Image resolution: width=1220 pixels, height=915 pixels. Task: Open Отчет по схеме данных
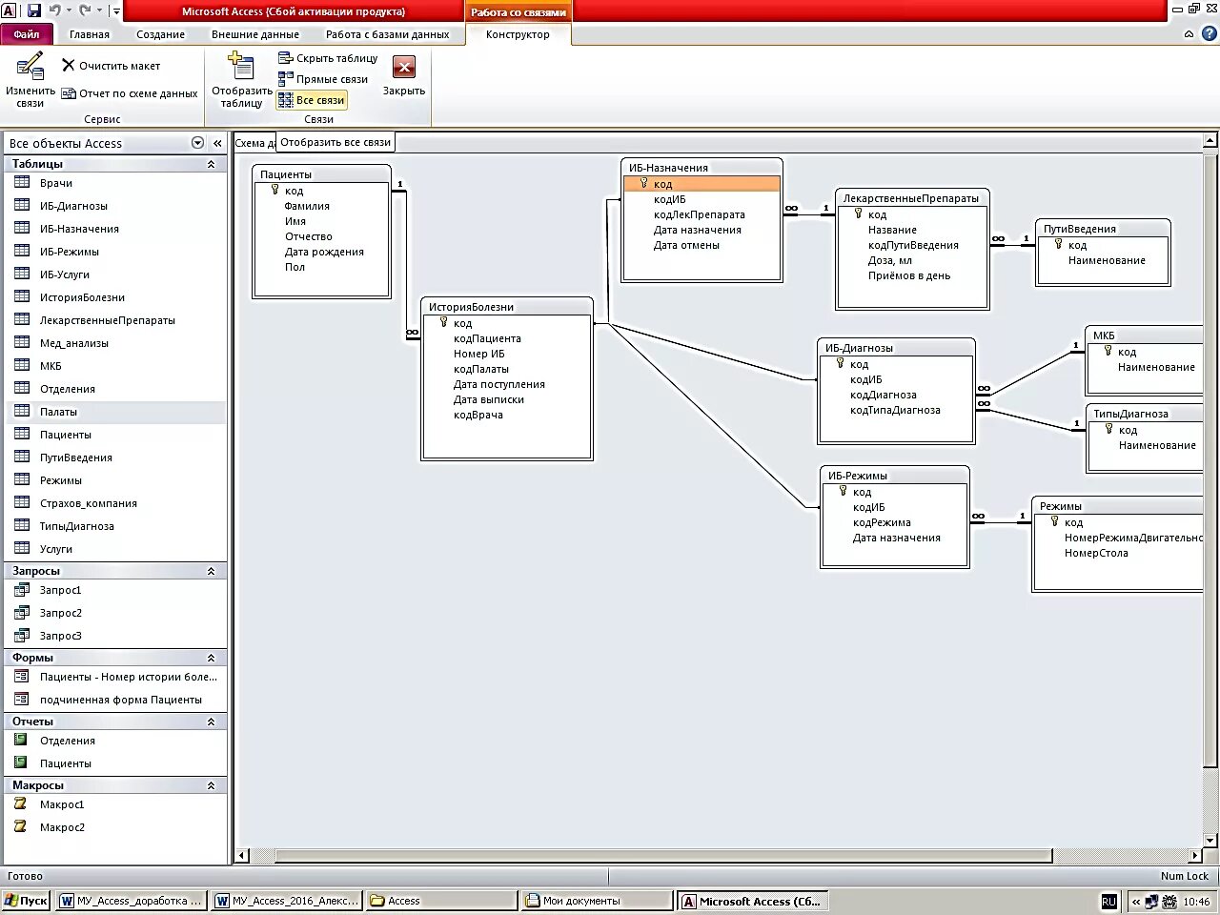point(130,93)
